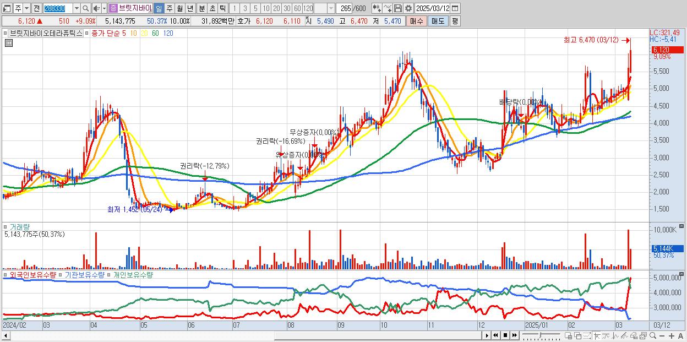The image size is (687, 342).
Task: Click the 브릿지바이오테라퓨틱스 chart legend label
Action: point(46,33)
